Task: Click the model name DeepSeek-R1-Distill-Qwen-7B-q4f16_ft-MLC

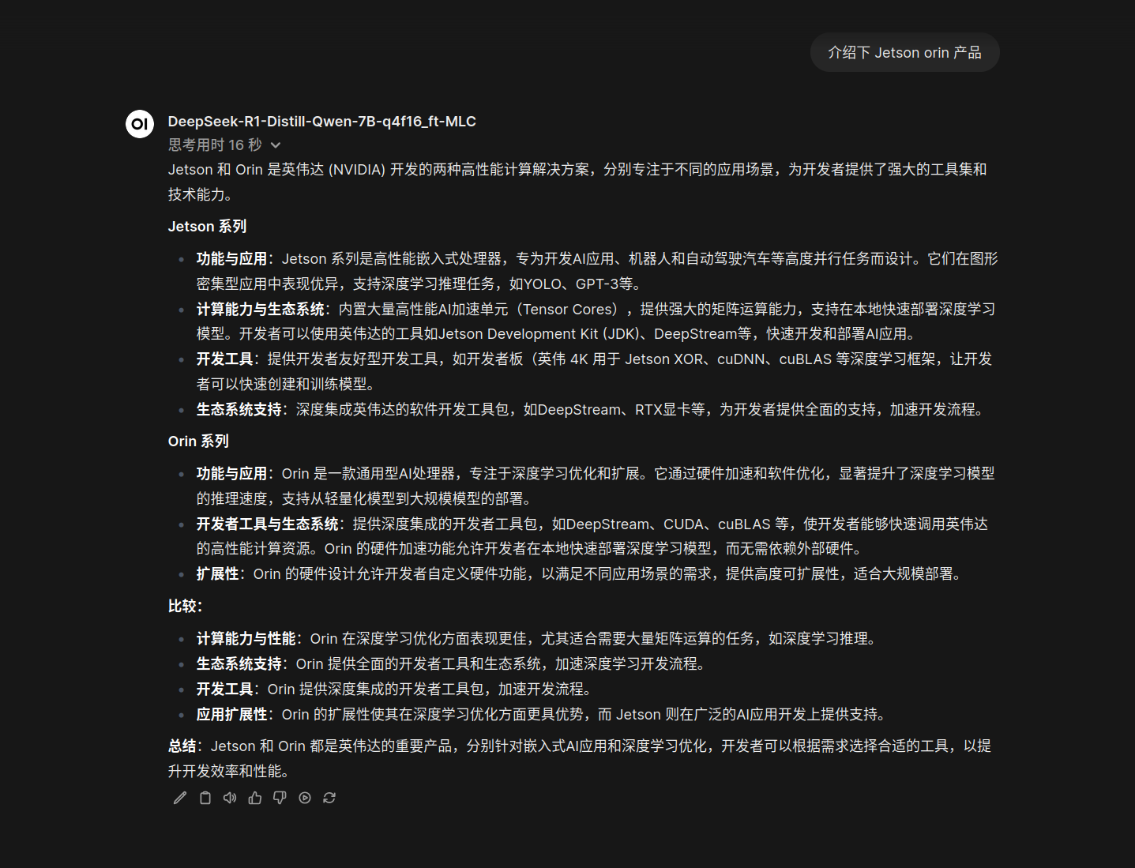Action: 322,121
